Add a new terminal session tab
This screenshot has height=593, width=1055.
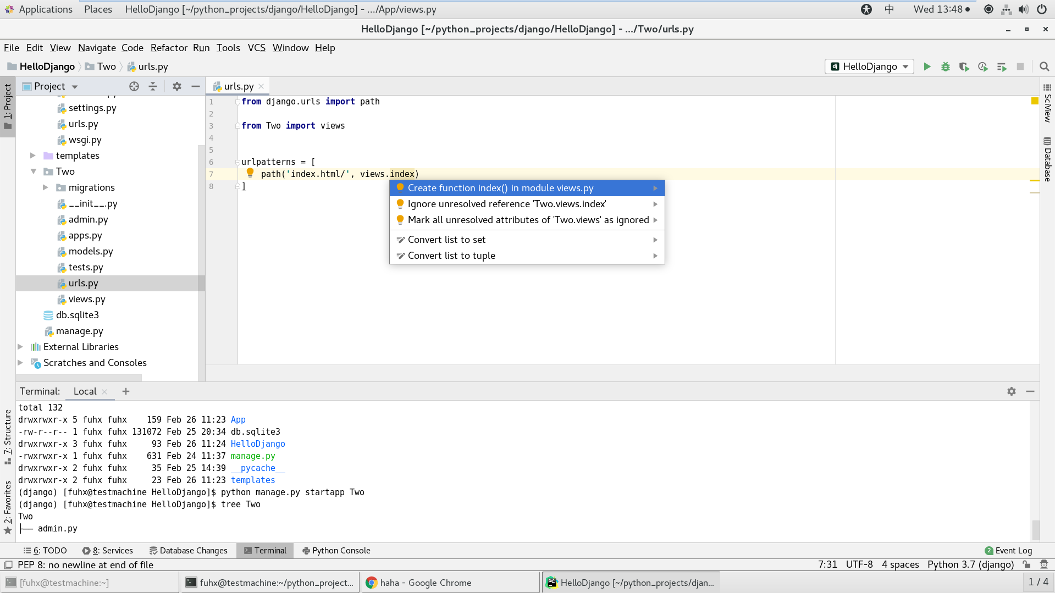click(126, 391)
